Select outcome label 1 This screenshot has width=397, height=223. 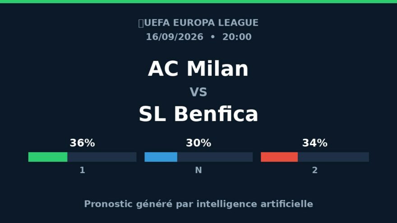pyautogui.click(x=82, y=170)
